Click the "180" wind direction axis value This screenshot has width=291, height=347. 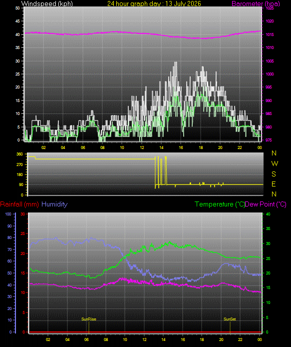19,174
